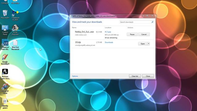Click the Close button in the downloads window
This screenshot has width=197, height=111.
point(148,76)
